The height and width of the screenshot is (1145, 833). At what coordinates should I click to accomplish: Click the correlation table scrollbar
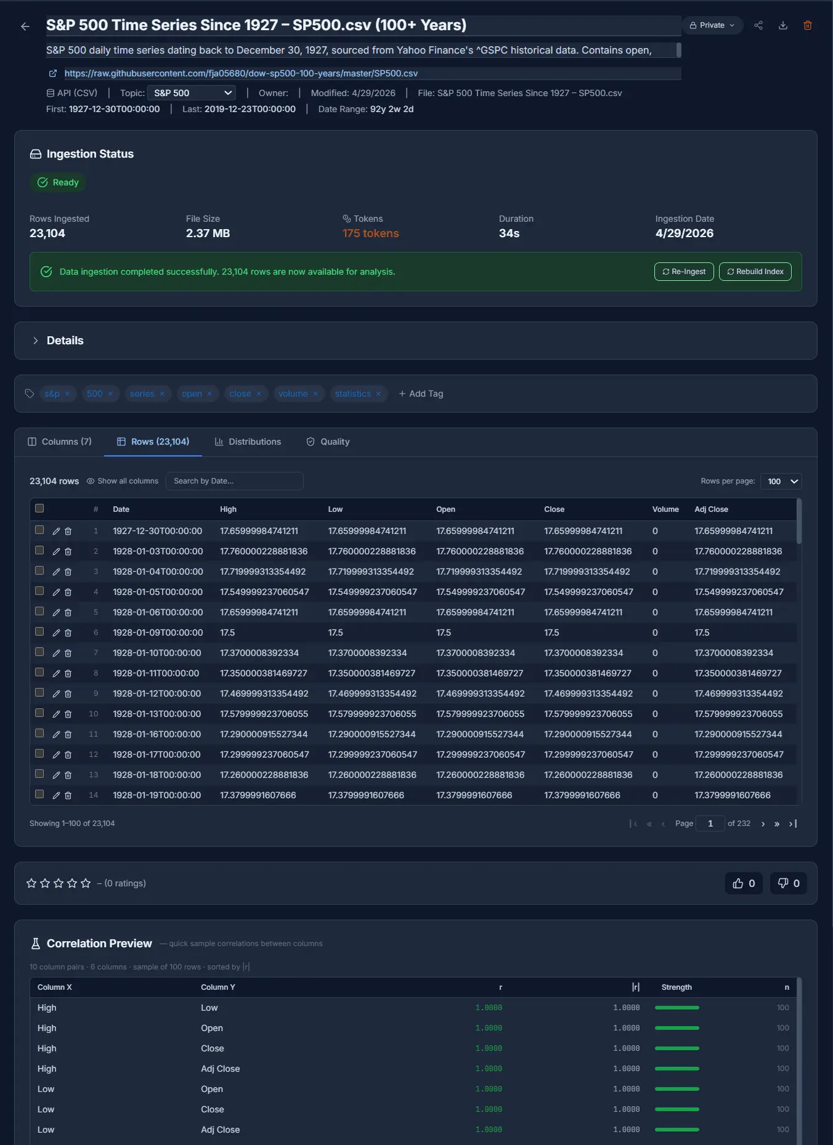799,1061
